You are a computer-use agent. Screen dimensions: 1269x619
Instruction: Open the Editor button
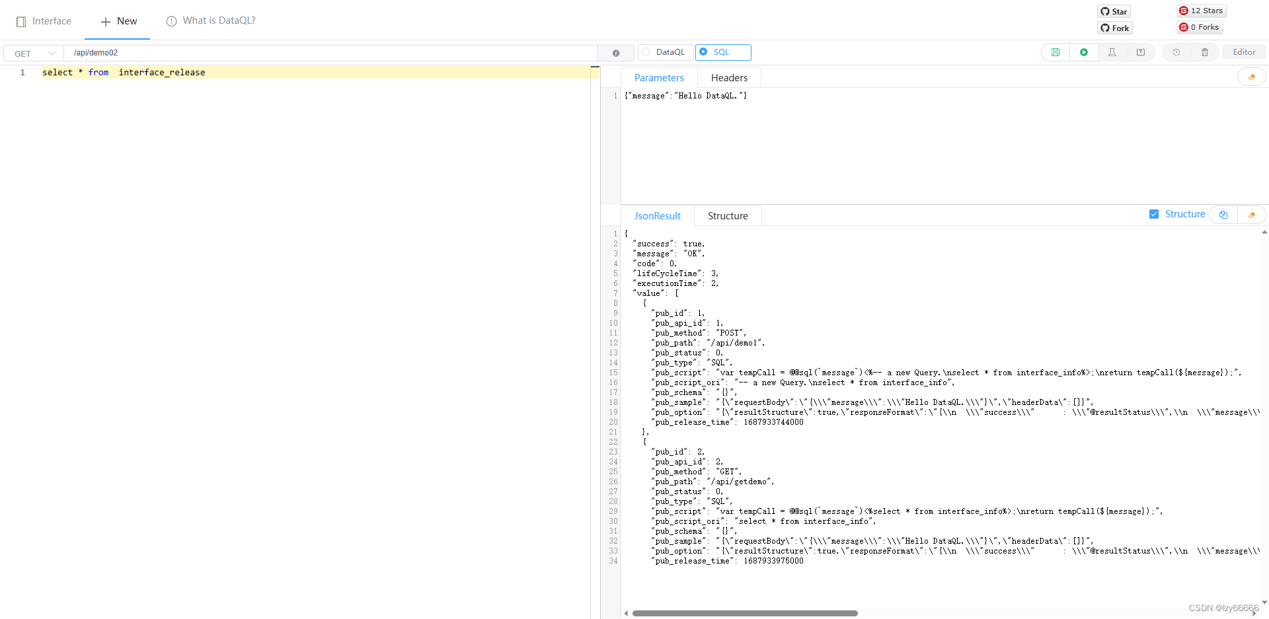click(1244, 52)
